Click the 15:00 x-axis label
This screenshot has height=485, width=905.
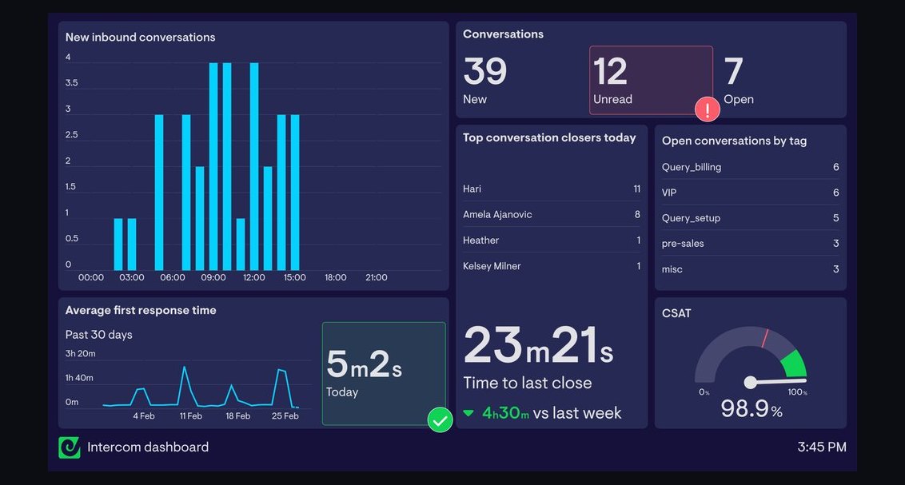click(x=295, y=277)
